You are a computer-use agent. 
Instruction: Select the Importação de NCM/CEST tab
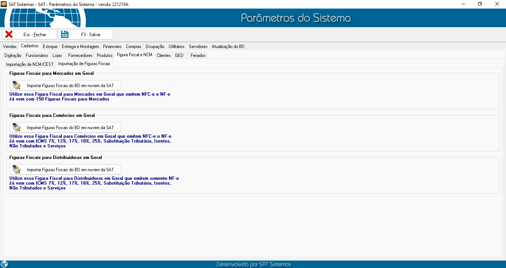tap(30, 64)
